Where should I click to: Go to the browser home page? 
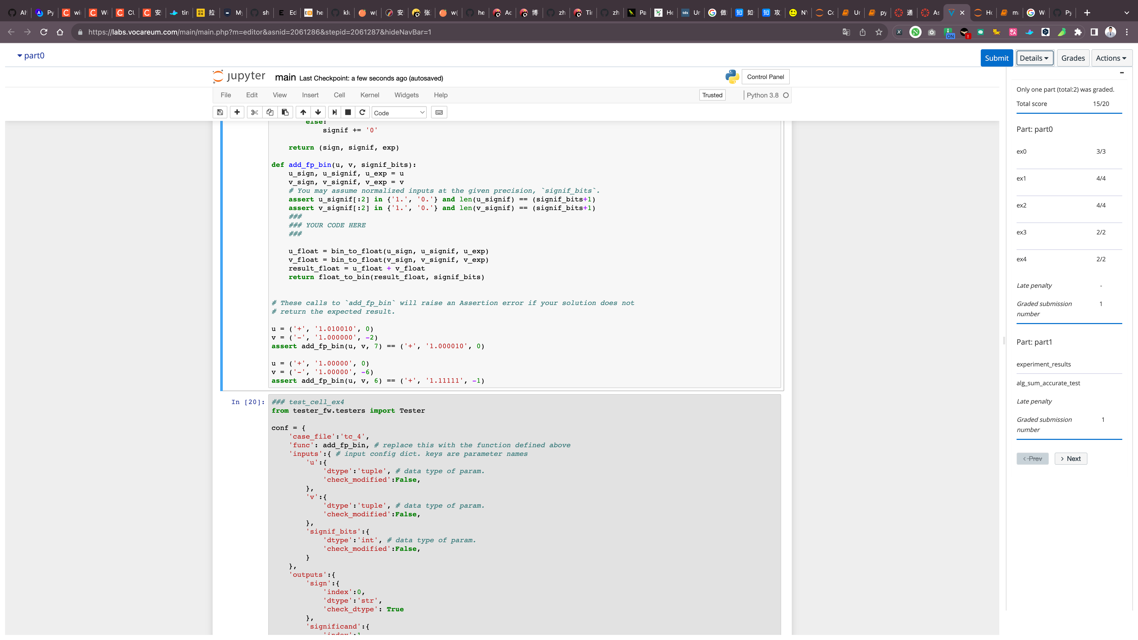(x=60, y=32)
